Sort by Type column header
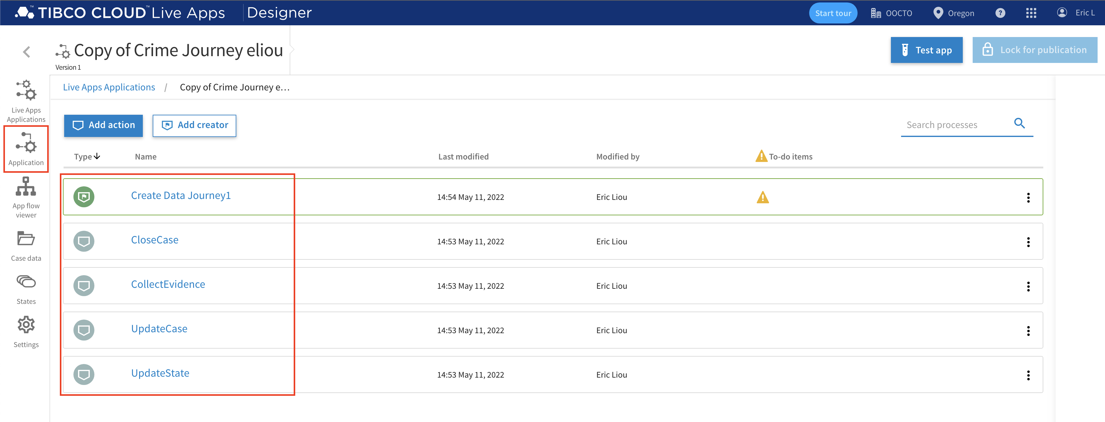Viewport: 1105px width, 422px height. (87, 156)
